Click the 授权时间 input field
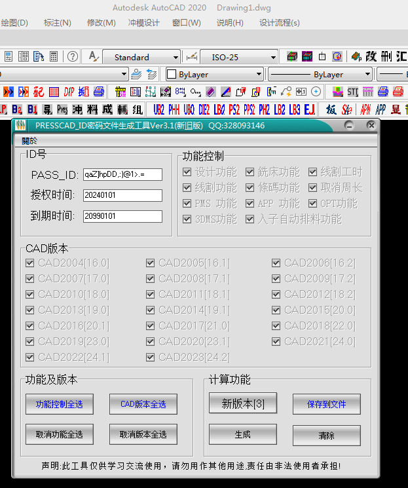Screen dimensions: 408x488 (122, 195)
